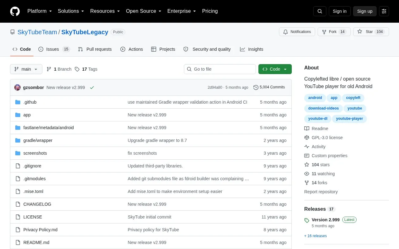Screen dimensions: 399x249
Task: Click the Go to file input
Action: click(220, 69)
